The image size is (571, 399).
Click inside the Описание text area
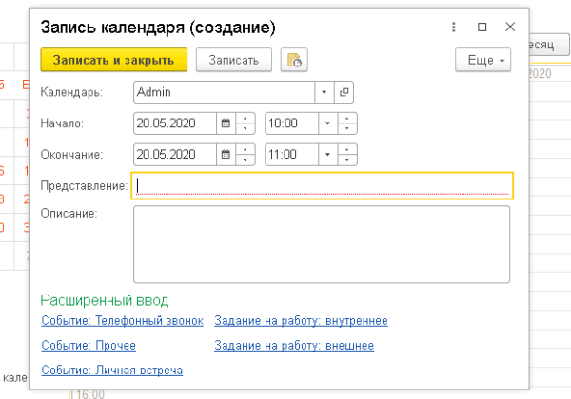[322, 244]
